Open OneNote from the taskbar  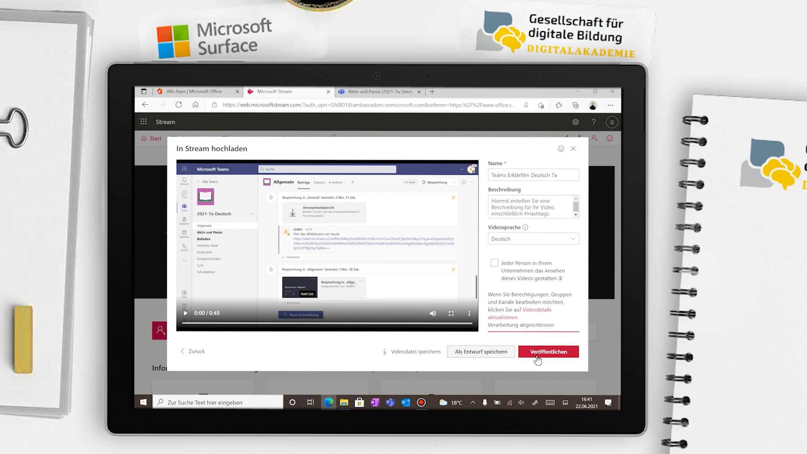pyautogui.click(x=374, y=402)
